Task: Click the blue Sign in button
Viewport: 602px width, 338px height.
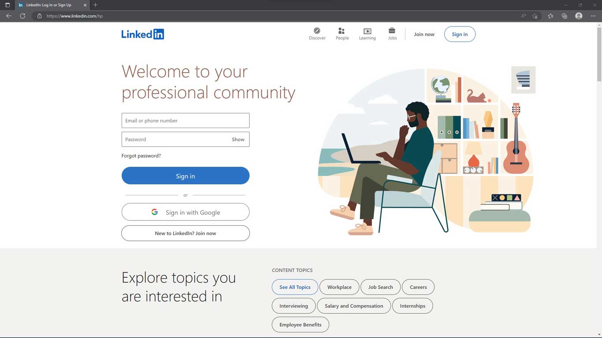Action: pyautogui.click(x=186, y=176)
